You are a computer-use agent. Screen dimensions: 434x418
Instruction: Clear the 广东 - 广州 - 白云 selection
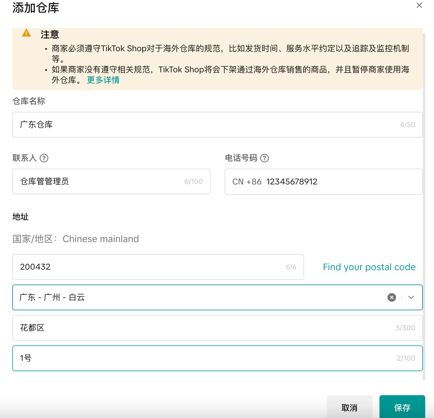pyautogui.click(x=392, y=297)
